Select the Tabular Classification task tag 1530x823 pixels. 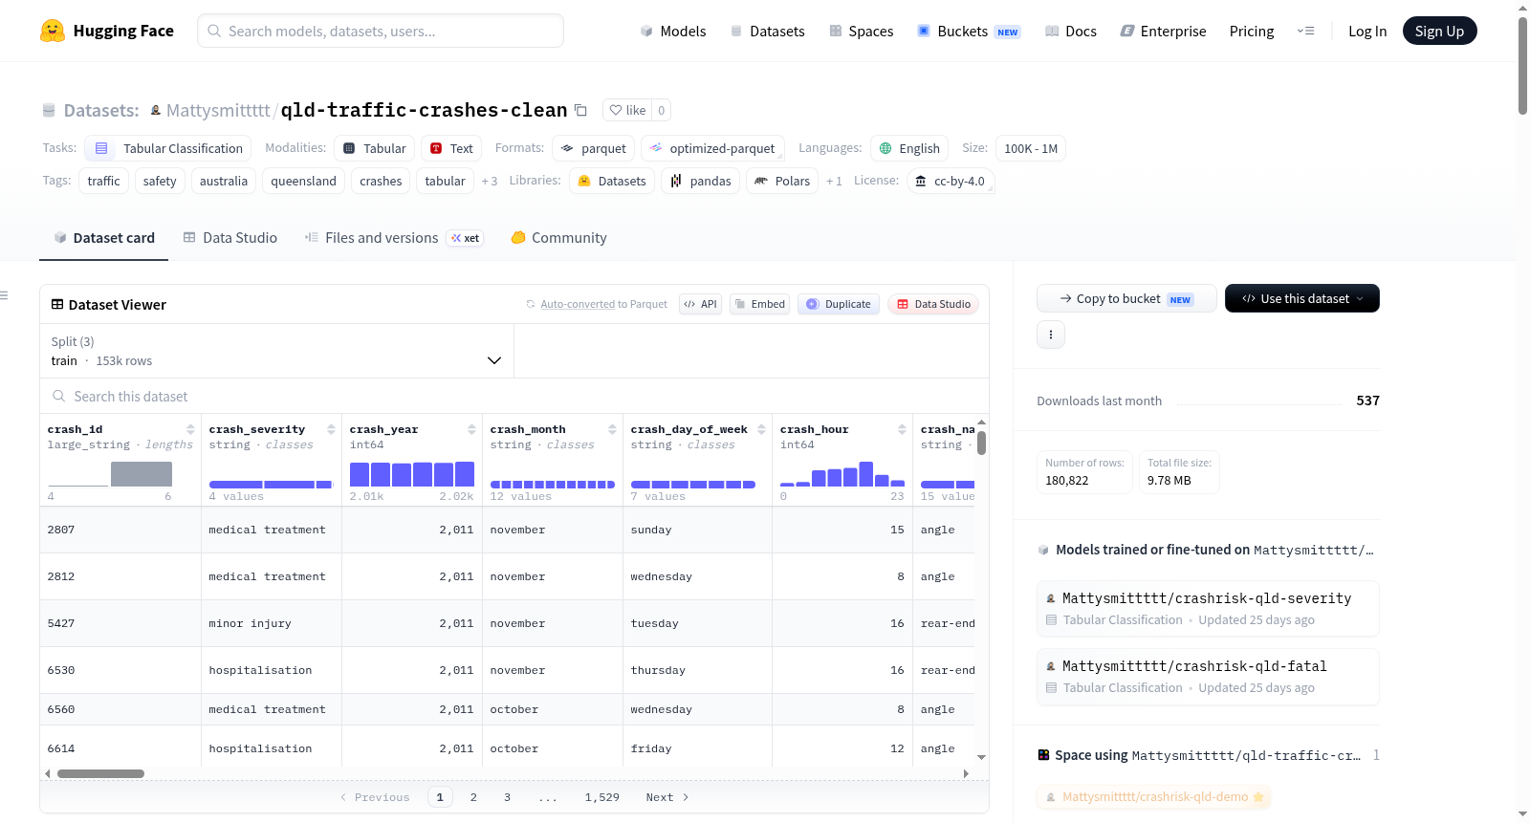click(168, 148)
